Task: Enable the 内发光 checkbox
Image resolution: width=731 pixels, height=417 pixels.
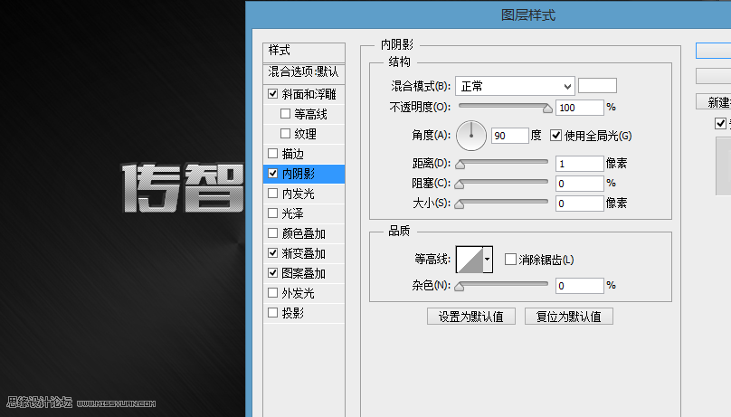Action: [x=272, y=193]
